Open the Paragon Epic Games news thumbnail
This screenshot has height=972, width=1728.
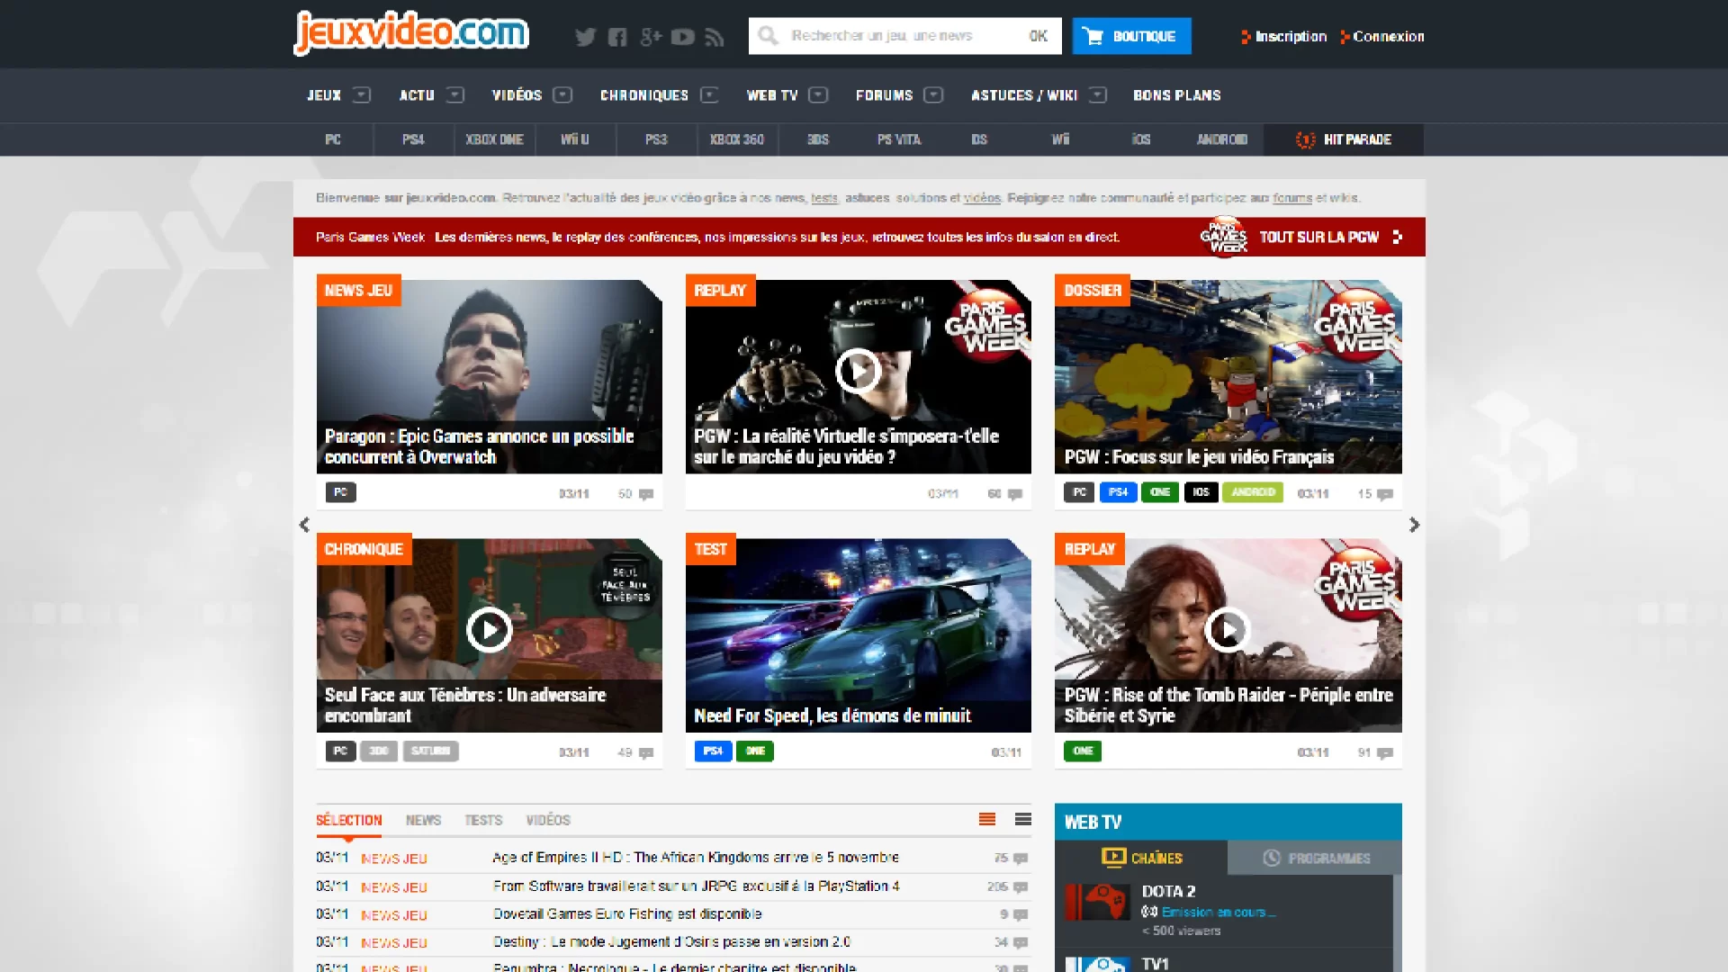click(x=489, y=376)
